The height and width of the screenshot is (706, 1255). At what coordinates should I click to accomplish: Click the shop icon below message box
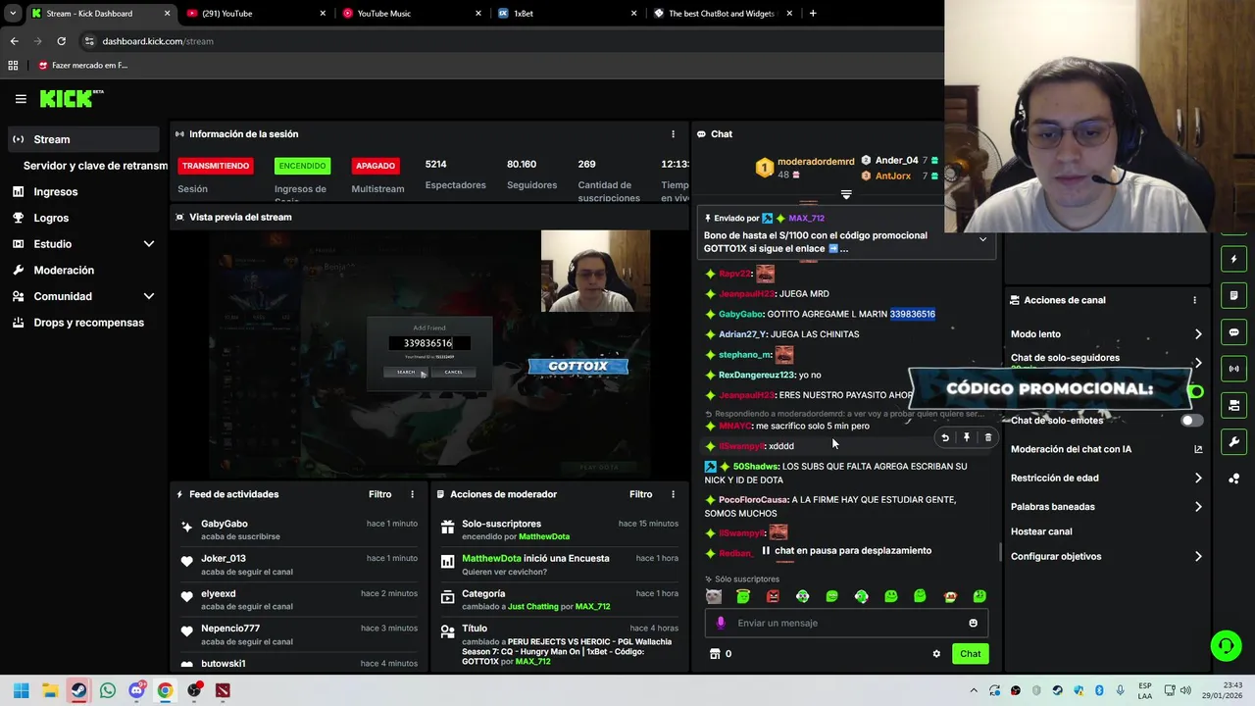715,654
